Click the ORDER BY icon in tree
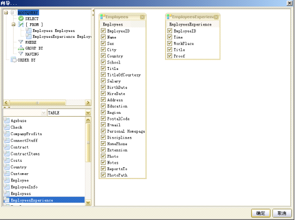This screenshot has width=295, height=220. 14,60
